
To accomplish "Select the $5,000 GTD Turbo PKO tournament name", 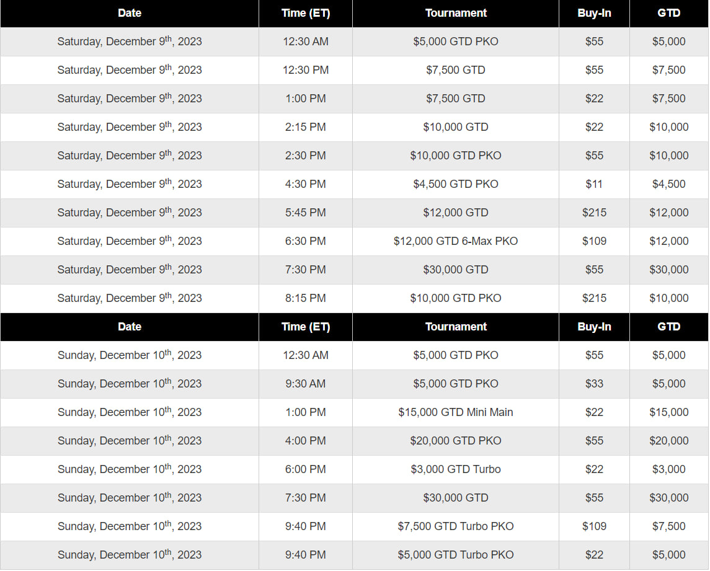I will click(x=455, y=555).
